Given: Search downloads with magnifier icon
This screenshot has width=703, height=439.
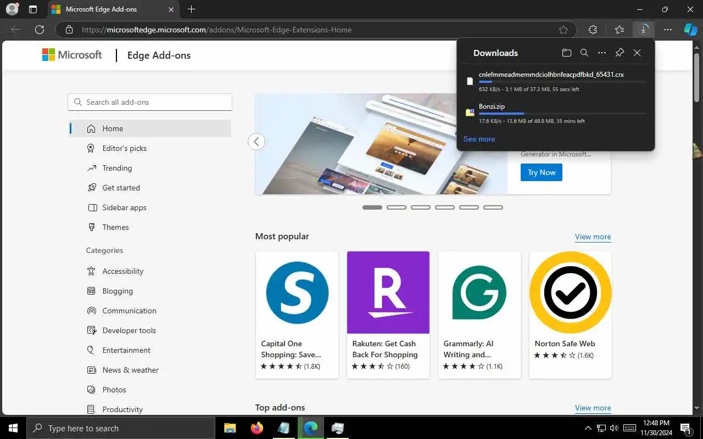Looking at the screenshot, I should pos(584,53).
